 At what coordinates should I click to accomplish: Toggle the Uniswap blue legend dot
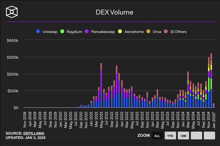coord(38,31)
